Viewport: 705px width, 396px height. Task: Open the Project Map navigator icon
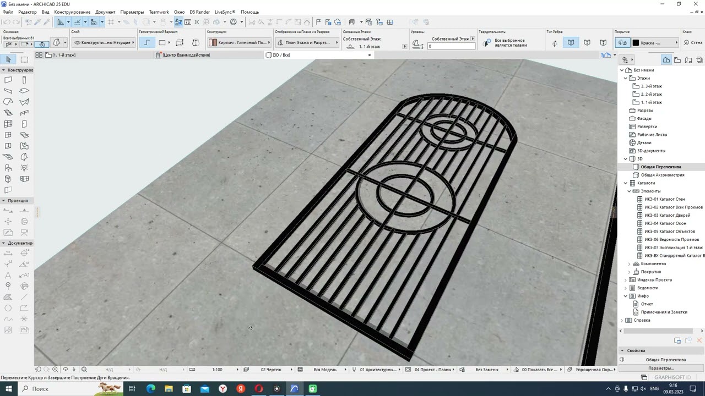click(x=666, y=60)
